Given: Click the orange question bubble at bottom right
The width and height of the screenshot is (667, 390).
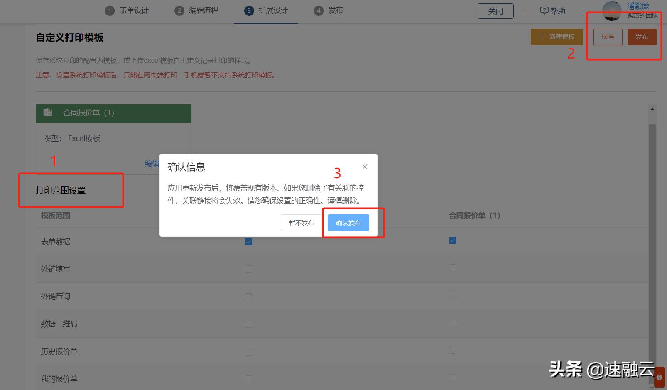Looking at the screenshot, I should click(x=660, y=378).
